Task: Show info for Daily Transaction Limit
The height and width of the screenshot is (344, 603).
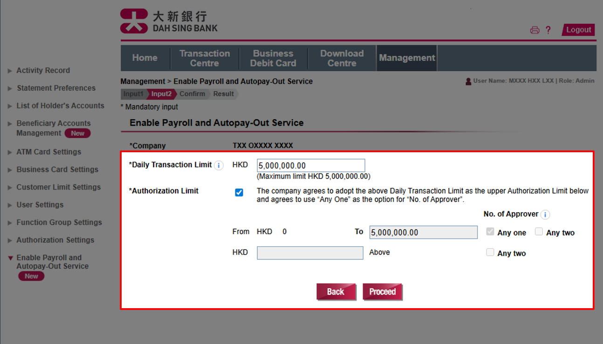Action: 219,165
